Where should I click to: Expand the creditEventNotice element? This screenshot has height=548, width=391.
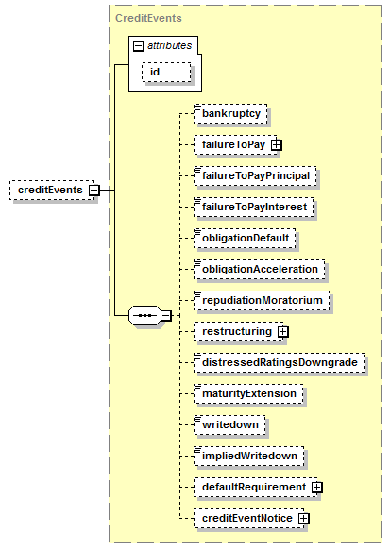pos(304,519)
